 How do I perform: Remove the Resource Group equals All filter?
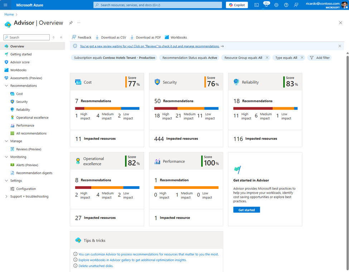click(267, 58)
